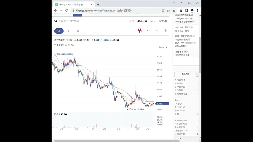This screenshot has width=253, height=142.
Task: Click the help icon beside PER EPS
Action: coord(194,36)
